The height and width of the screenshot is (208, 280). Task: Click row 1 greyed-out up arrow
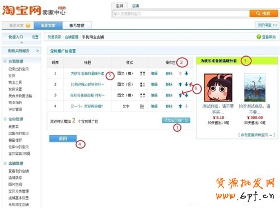click(x=180, y=73)
